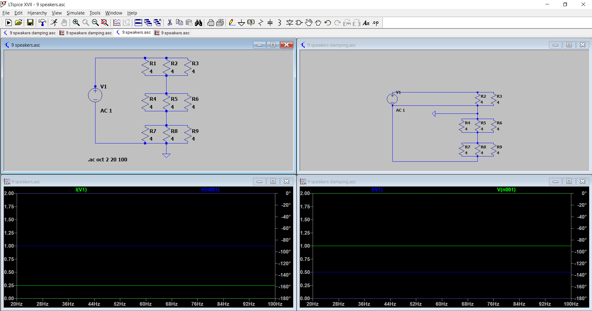Select the .ac oct 2 20 100 directive
The height and width of the screenshot is (311, 592).
coord(107,160)
